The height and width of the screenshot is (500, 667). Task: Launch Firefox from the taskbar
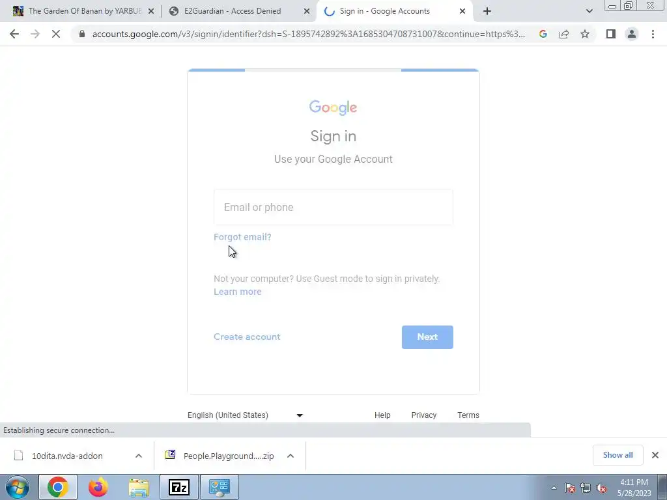pos(98,487)
